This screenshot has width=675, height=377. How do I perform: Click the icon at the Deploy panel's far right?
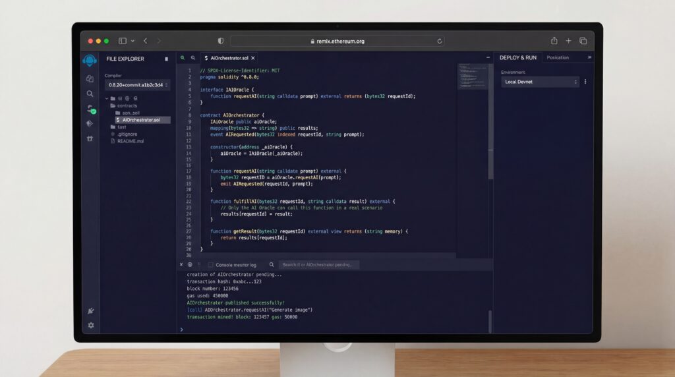pos(589,57)
